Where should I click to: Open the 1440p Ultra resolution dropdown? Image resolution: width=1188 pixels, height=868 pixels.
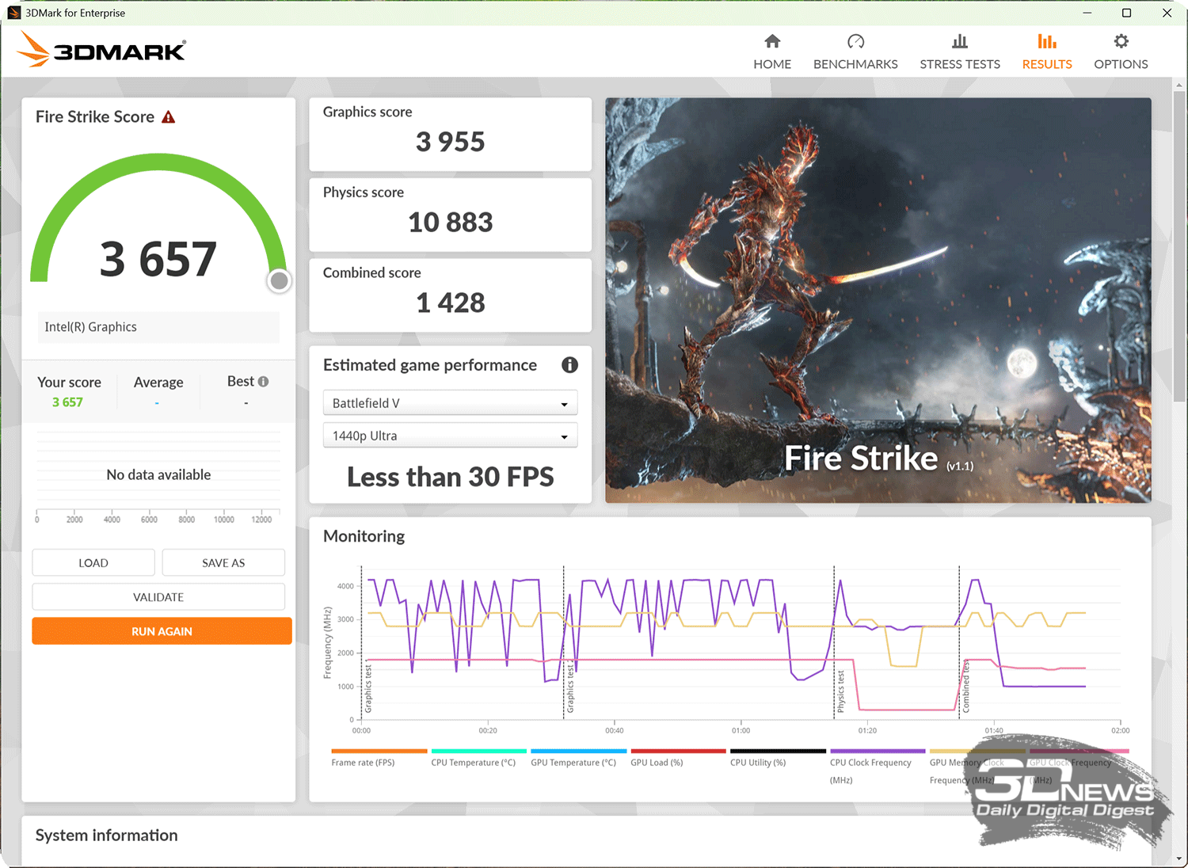pyautogui.click(x=450, y=436)
